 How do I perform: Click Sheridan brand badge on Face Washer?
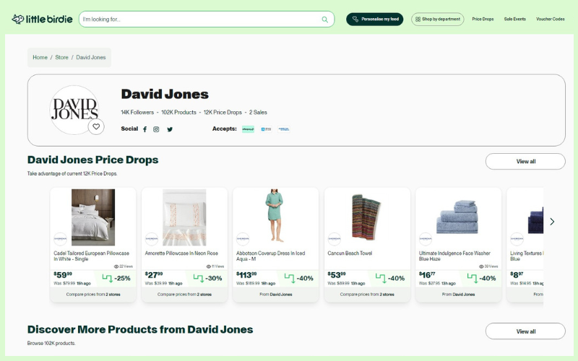tap(426, 239)
